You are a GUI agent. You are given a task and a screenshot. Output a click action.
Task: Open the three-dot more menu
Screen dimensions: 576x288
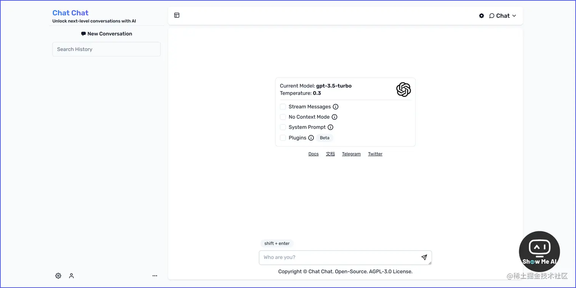click(155, 276)
